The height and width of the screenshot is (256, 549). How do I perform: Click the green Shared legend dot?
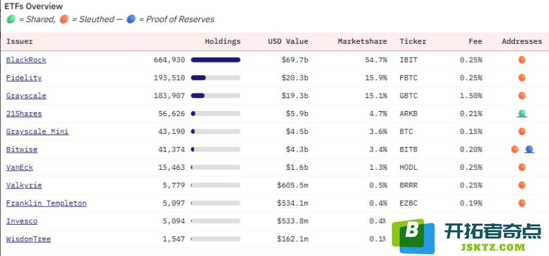pyautogui.click(x=11, y=19)
